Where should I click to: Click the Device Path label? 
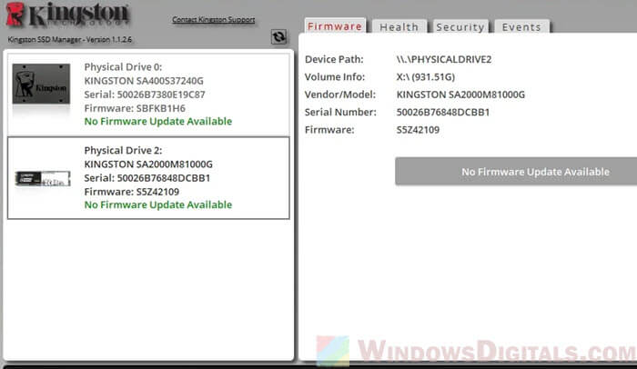[334, 60]
